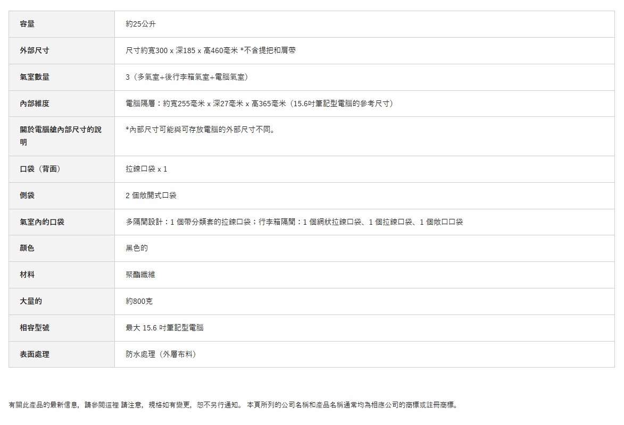Click the 請參閱這裡 link in the footer
The height and width of the screenshot is (425, 624).
pyautogui.click(x=102, y=405)
